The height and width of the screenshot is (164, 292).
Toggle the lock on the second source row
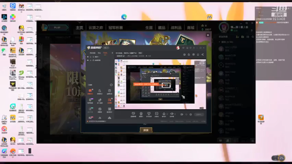(x=91, y=60)
